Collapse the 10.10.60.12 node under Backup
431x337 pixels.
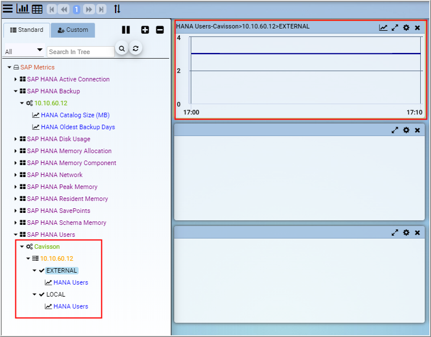[x=22, y=103]
